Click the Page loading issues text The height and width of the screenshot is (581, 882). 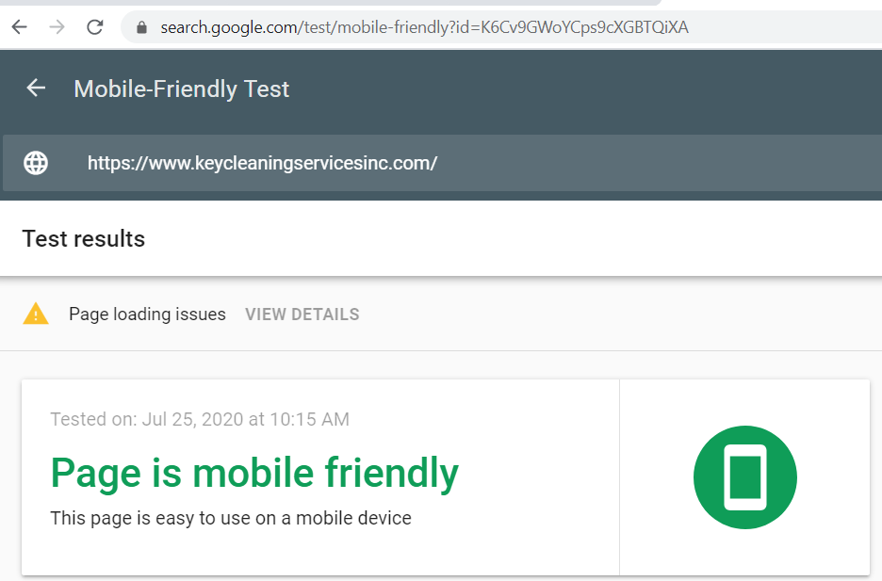pos(147,315)
